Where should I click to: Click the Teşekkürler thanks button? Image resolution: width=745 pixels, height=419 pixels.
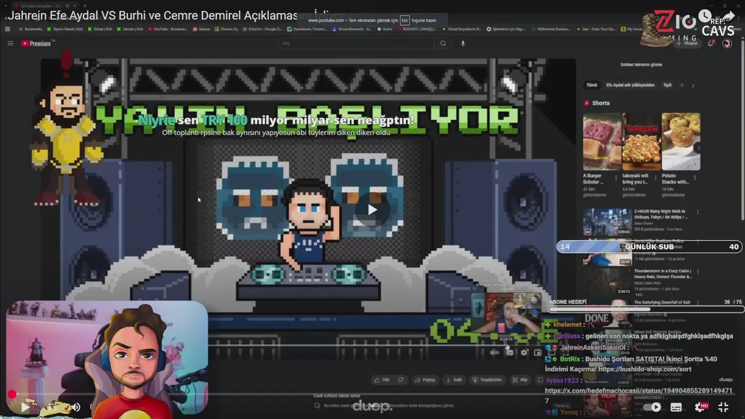coord(487,380)
